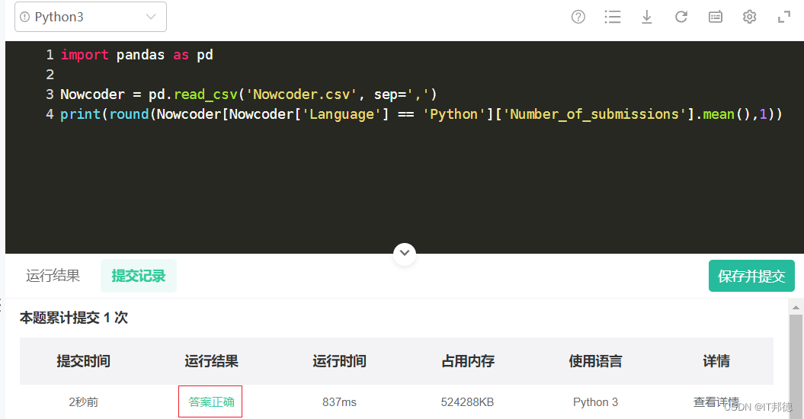
Task: Click the line number 3 in the gutter
Action: pyautogui.click(x=50, y=94)
